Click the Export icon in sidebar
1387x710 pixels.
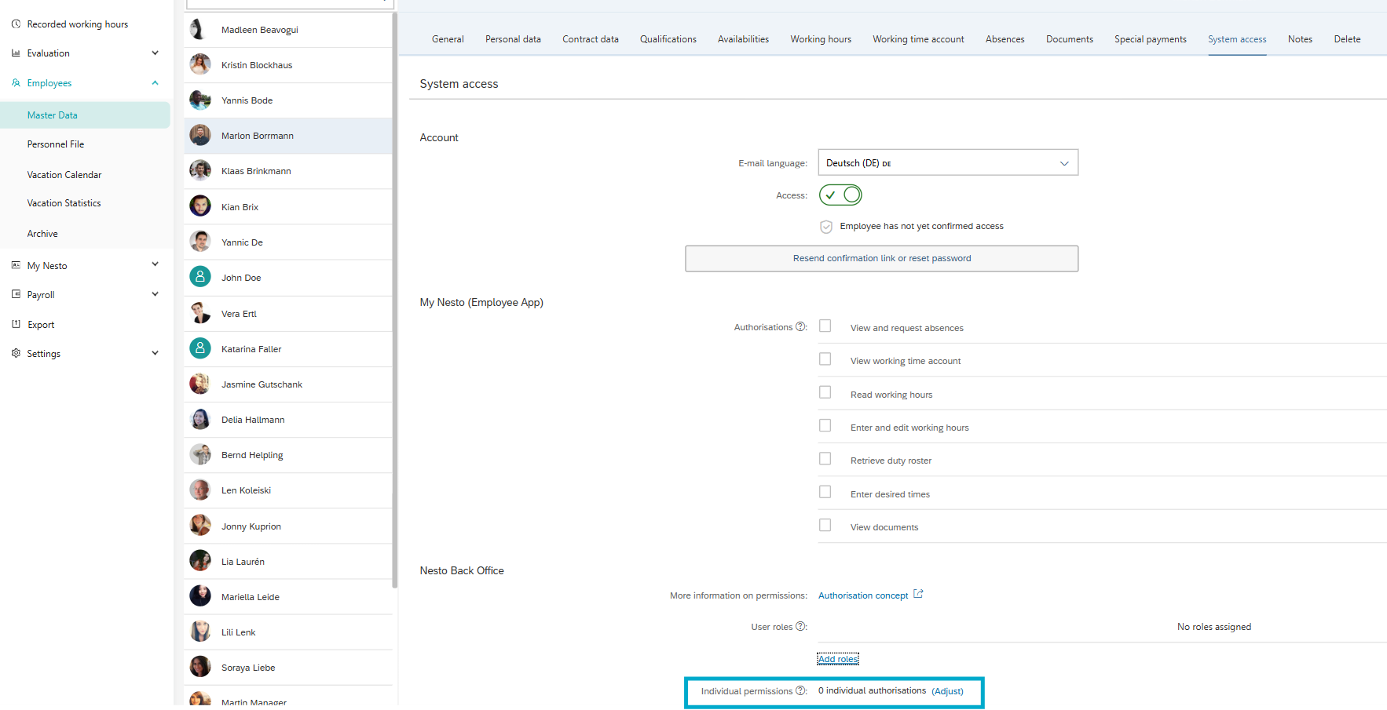point(16,324)
